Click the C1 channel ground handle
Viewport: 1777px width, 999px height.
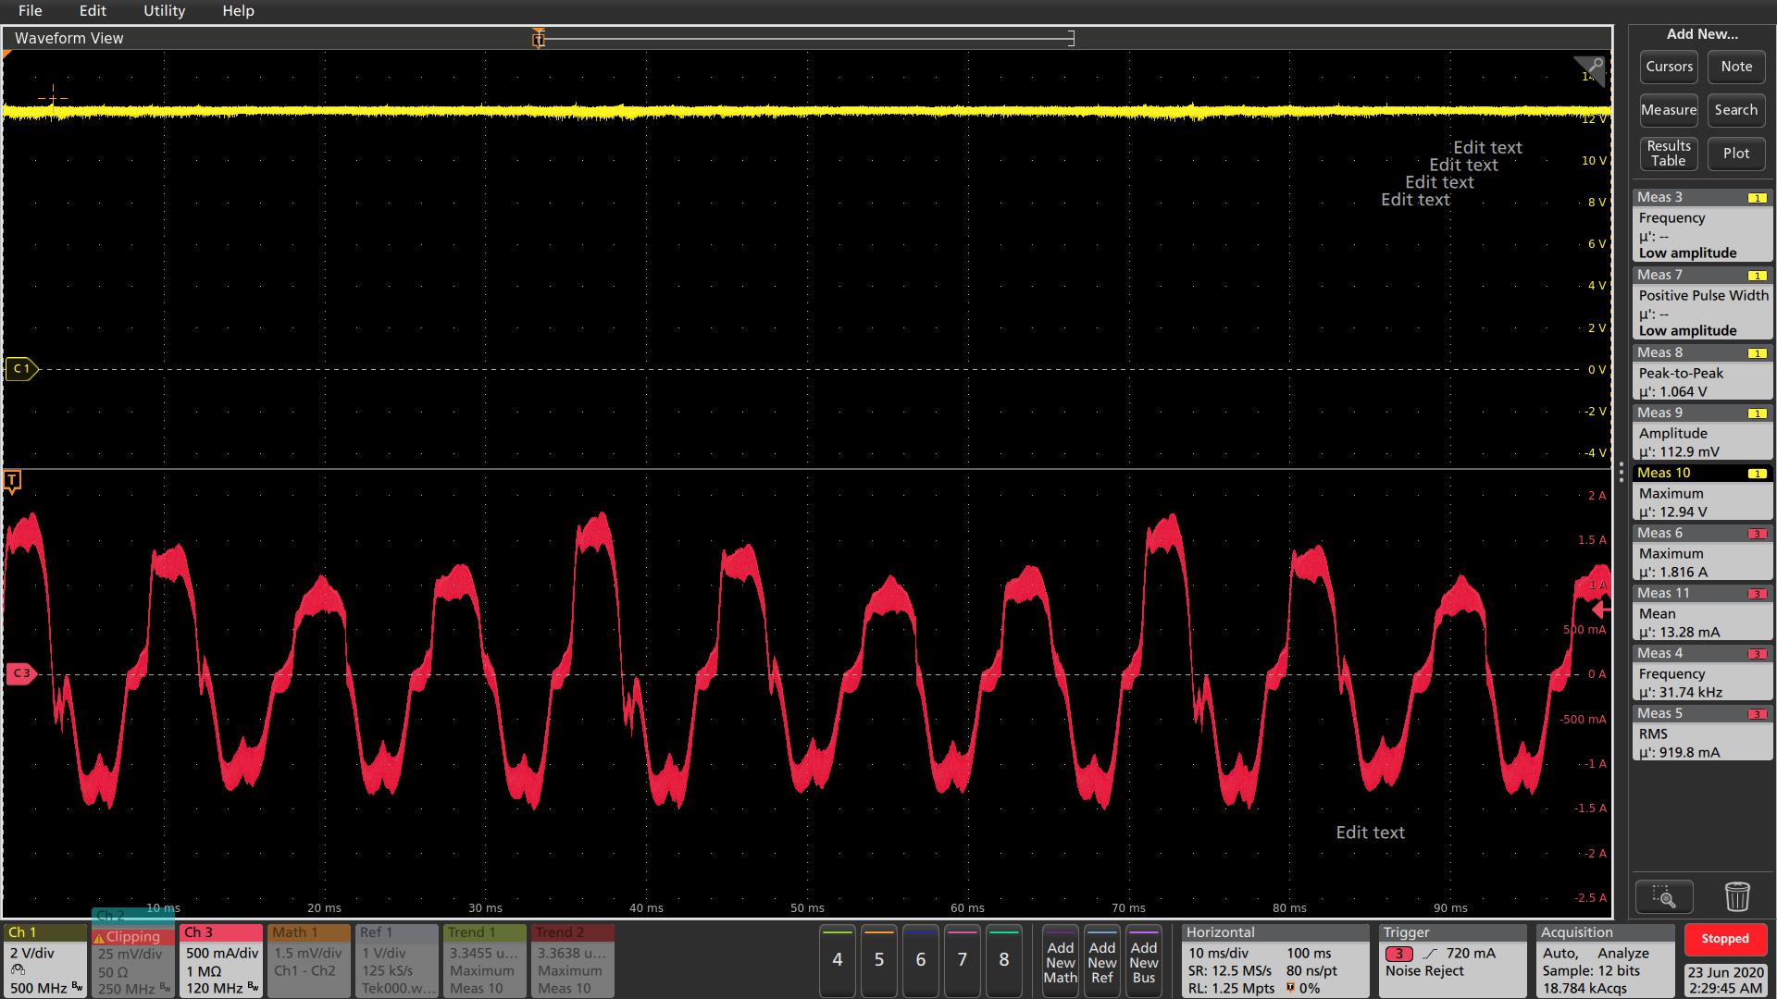21,369
